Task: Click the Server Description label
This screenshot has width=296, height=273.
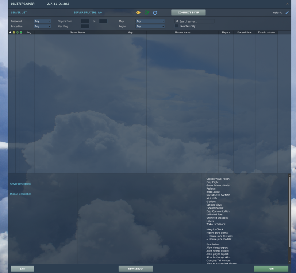Action: (x=20, y=184)
